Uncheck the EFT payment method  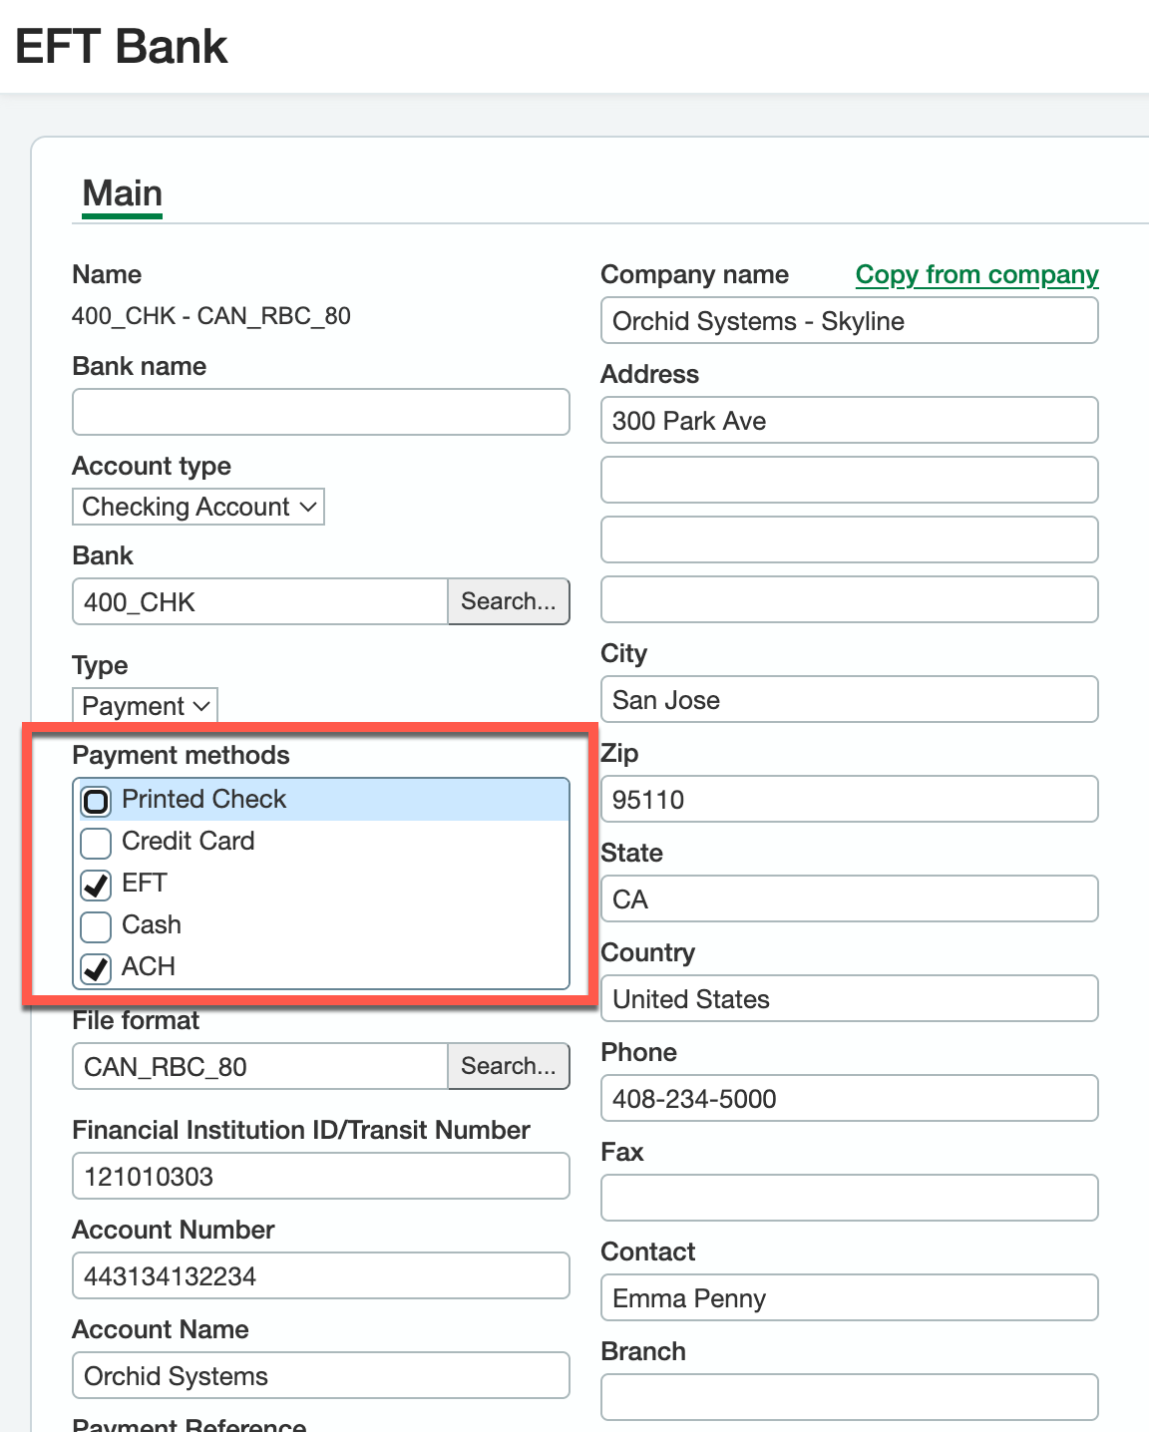(97, 885)
